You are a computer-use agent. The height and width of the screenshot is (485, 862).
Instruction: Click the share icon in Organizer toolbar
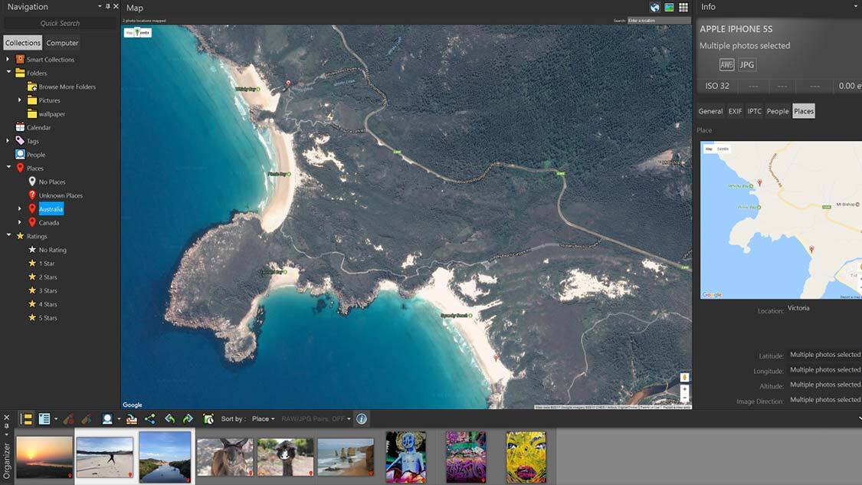pos(149,419)
